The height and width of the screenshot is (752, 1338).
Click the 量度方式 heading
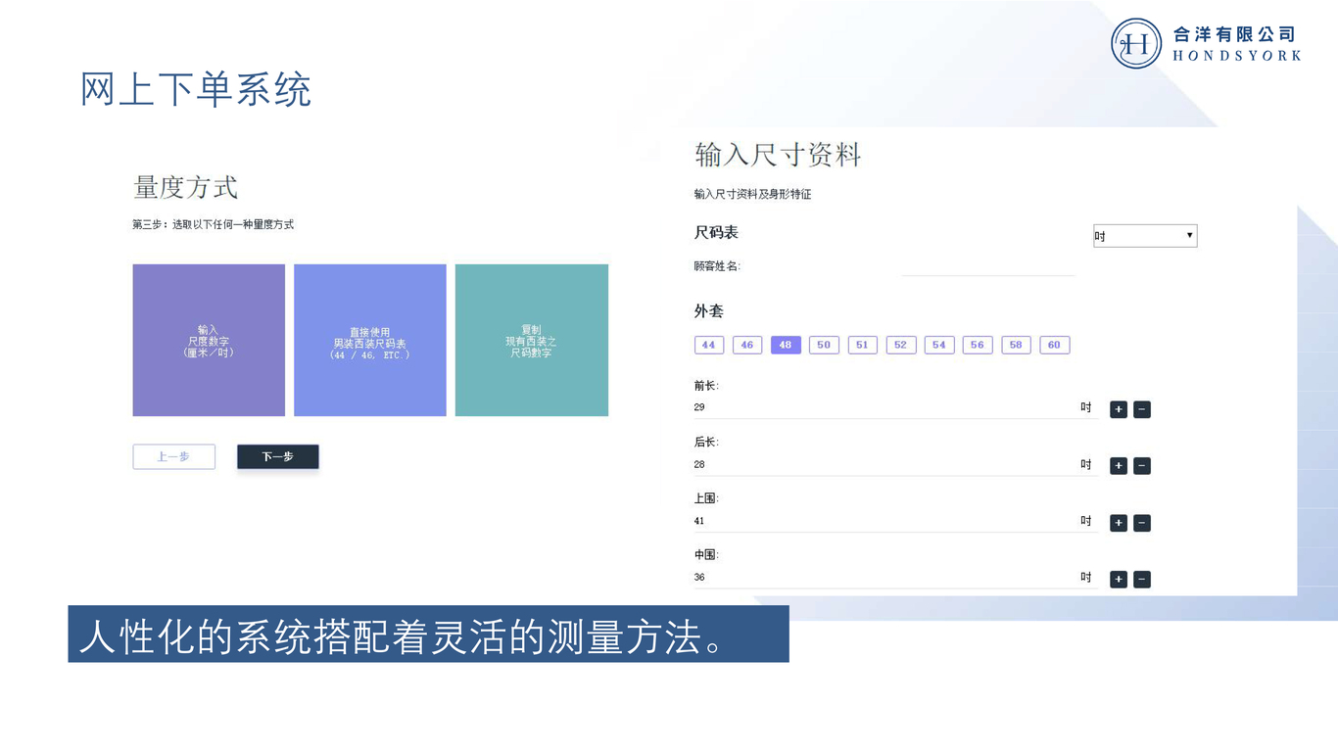(186, 187)
